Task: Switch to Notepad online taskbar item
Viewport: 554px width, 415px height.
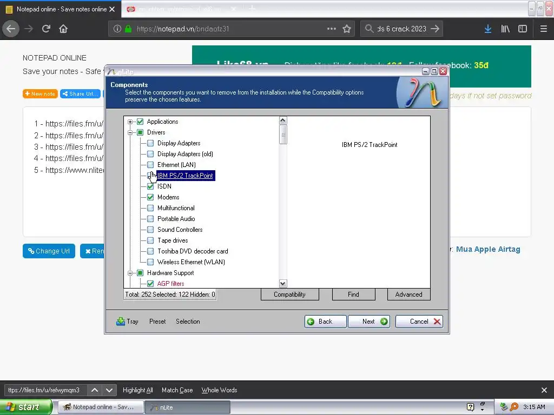Action: 101,407
